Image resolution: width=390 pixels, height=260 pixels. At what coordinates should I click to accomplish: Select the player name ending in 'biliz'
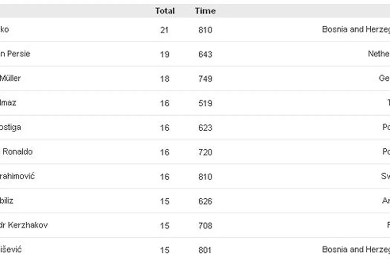pos(7,201)
